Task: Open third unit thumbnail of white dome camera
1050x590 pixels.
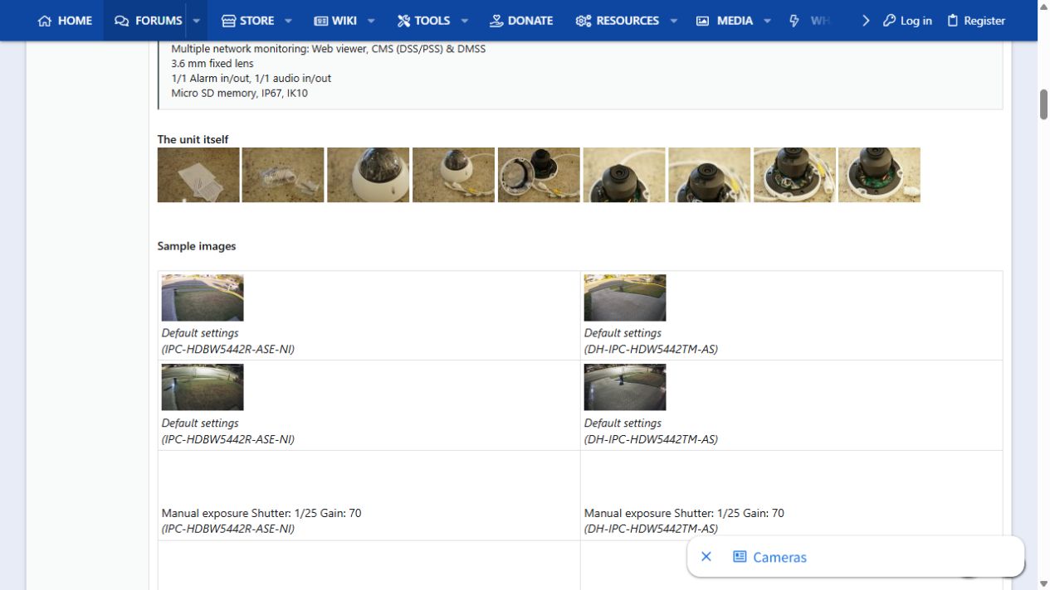Action: tap(369, 175)
